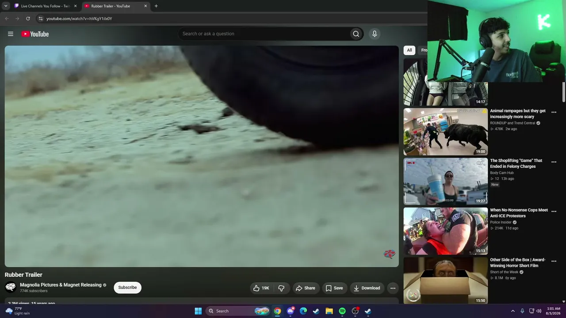Open the taskbar volume control
This screenshot has width=566, height=318.
tap(539, 311)
